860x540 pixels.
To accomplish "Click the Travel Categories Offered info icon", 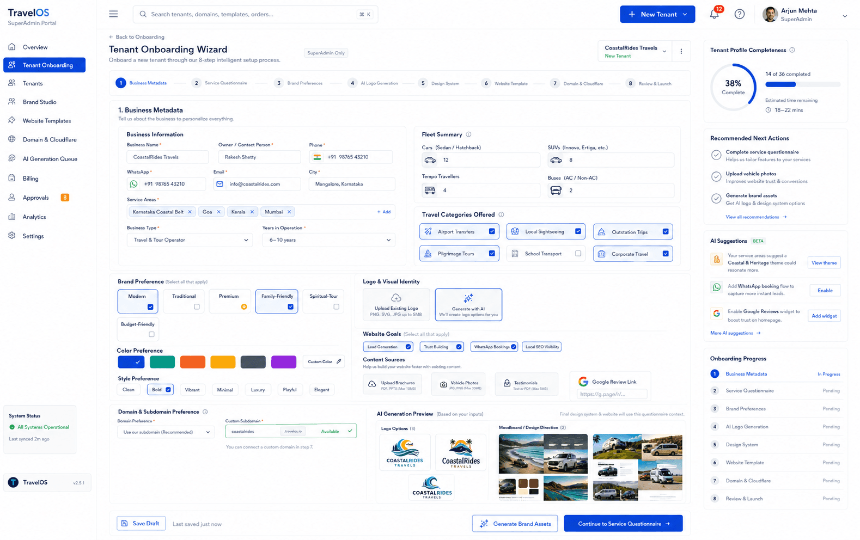I will point(501,214).
